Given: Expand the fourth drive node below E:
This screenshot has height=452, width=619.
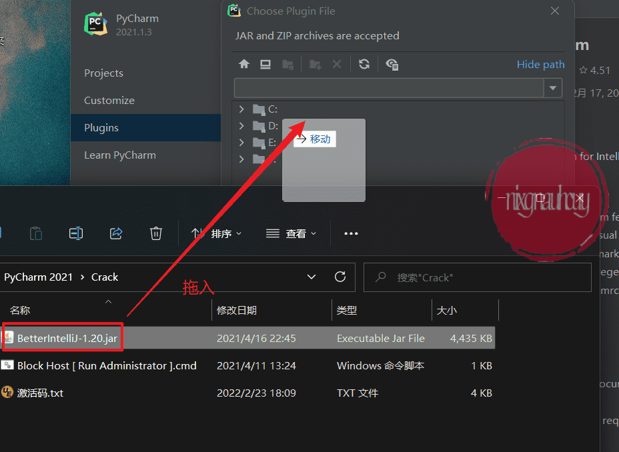Looking at the screenshot, I should (241, 159).
